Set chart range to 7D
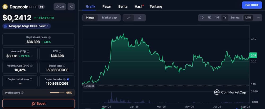Viewport: 265px width, 109px height. pyautogui.click(x=209, y=18)
